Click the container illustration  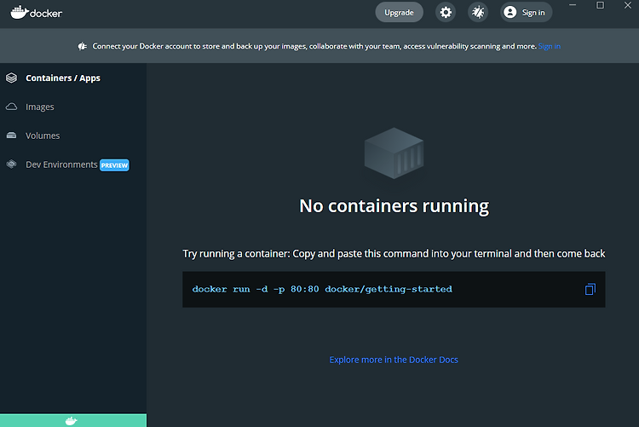click(394, 153)
